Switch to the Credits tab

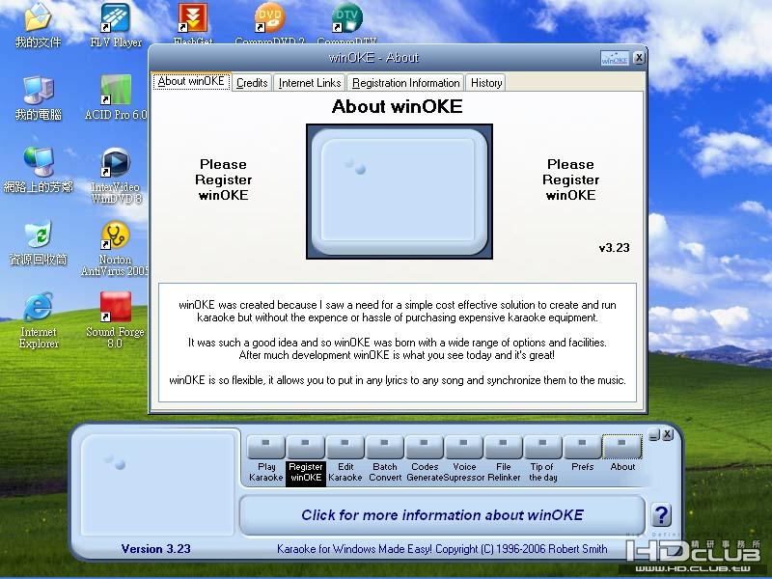[252, 83]
